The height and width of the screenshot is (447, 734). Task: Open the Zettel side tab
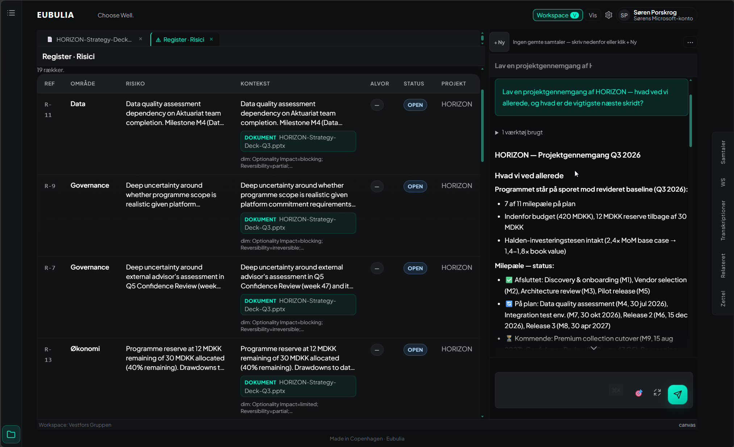723,298
